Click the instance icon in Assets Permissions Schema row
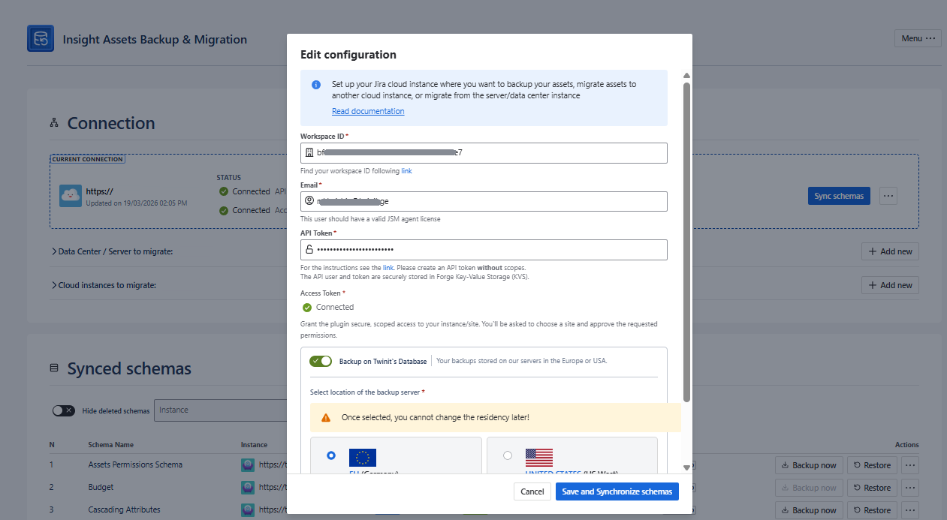This screenshot has height=520, width=947. click(248, 464)
